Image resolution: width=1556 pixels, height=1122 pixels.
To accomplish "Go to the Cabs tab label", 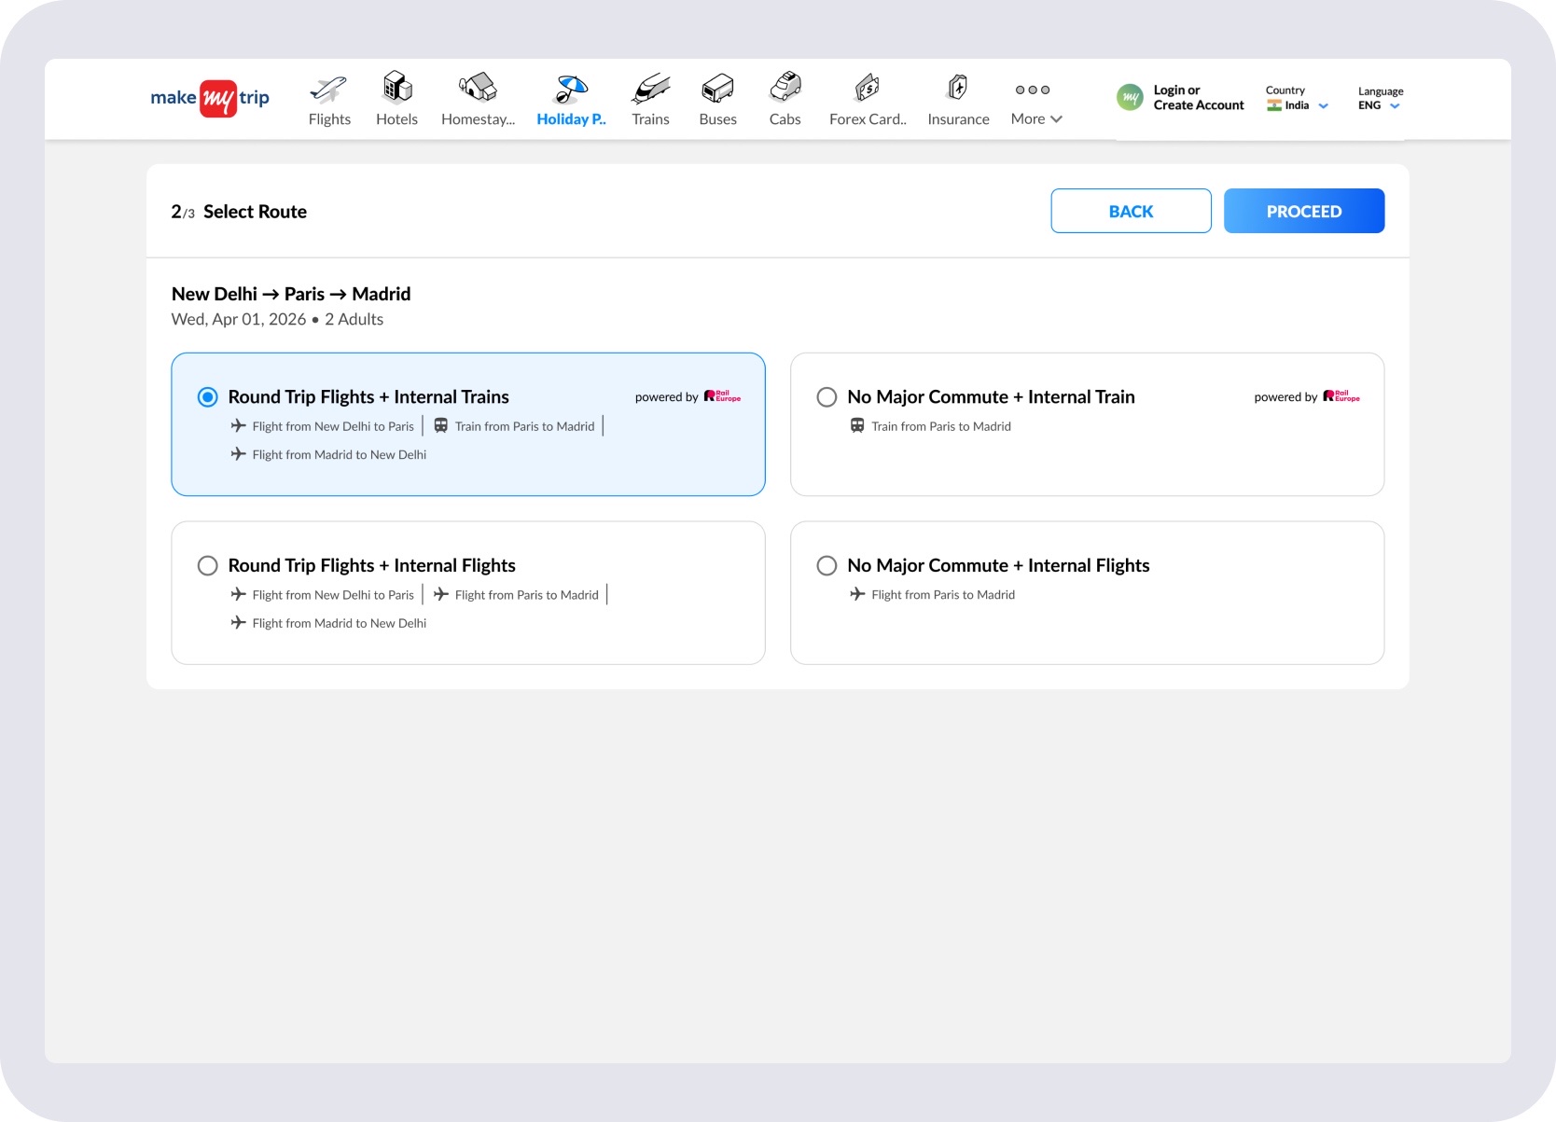I will (x=785, y=119).
